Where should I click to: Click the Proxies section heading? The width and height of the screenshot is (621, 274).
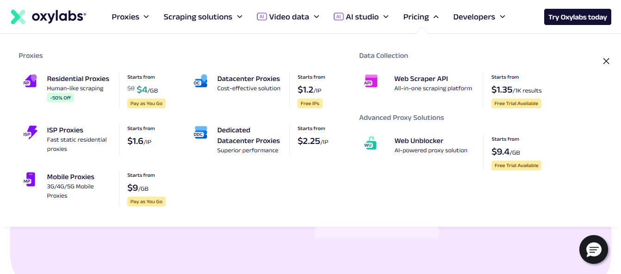(x=31, y=56)
